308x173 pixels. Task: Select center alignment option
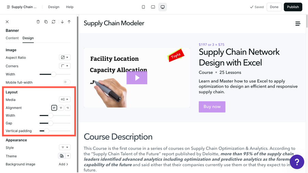(x=61, y=108)
